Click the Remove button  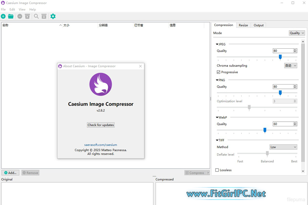30,173
